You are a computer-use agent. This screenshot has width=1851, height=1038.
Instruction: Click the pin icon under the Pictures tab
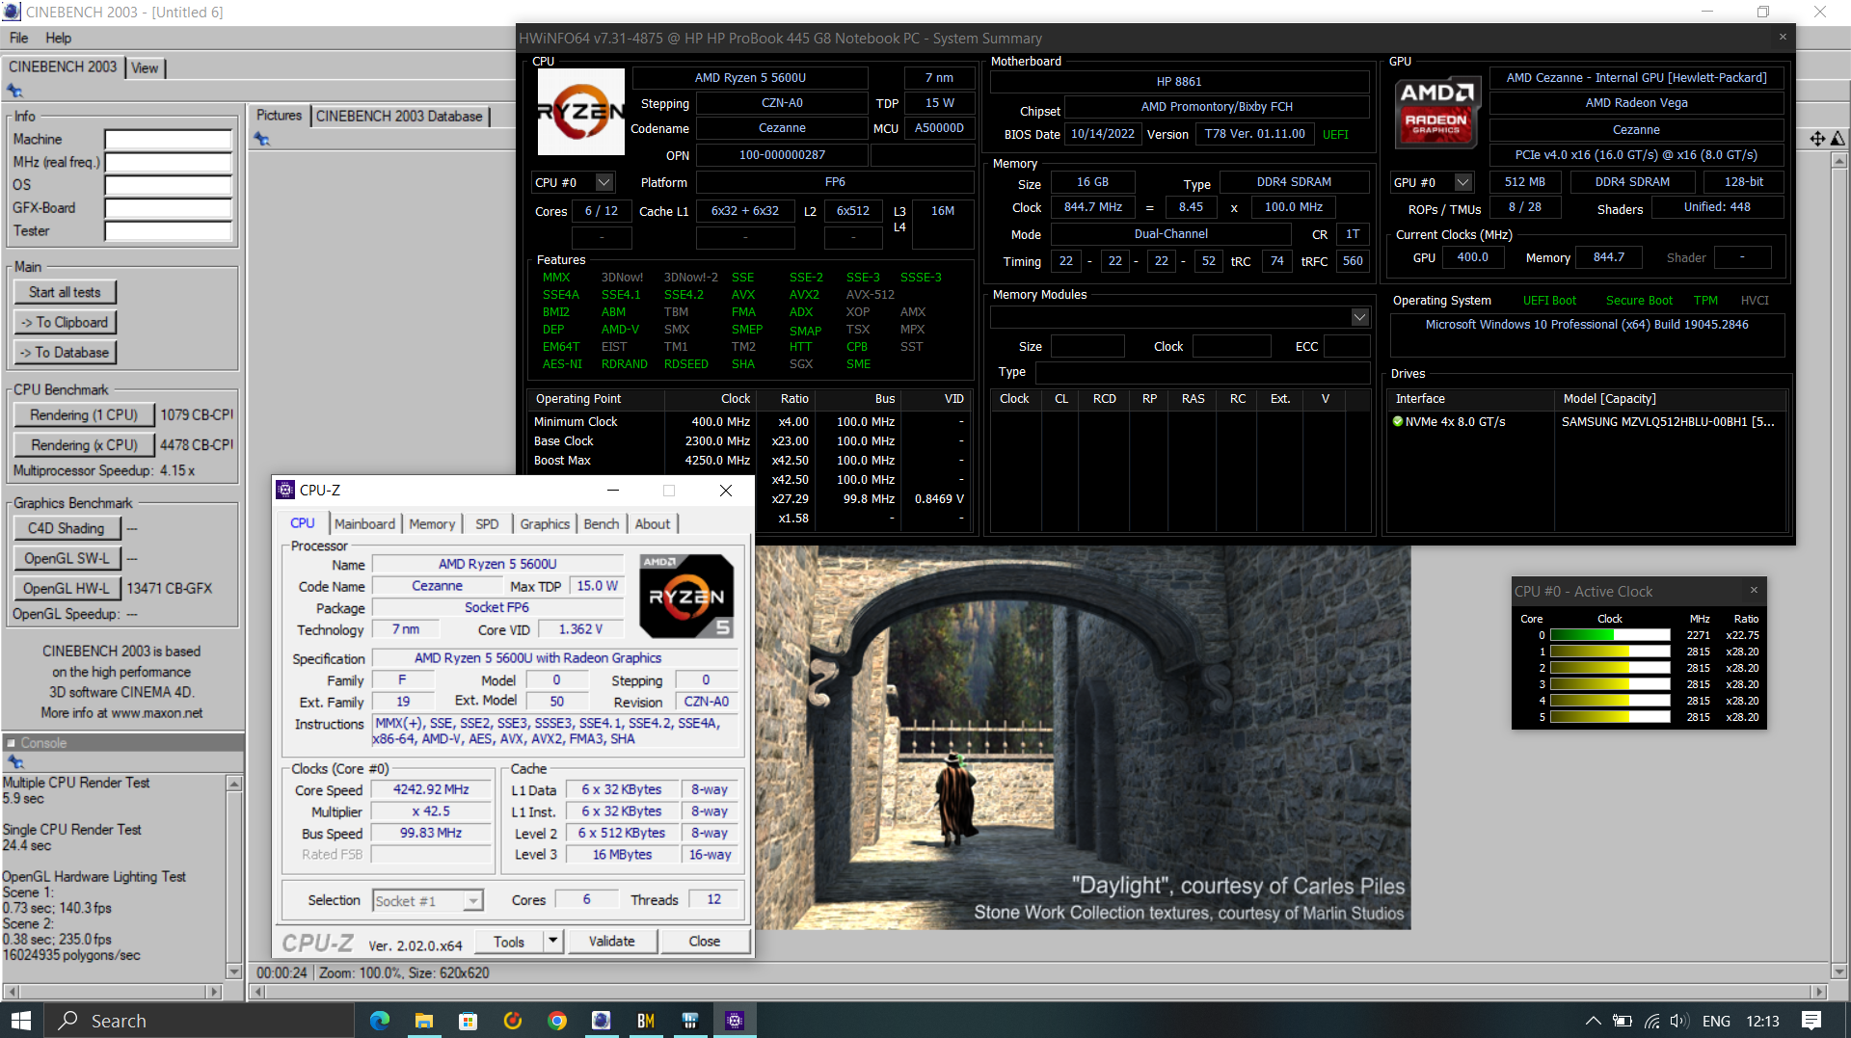click(x=261, y=139)
